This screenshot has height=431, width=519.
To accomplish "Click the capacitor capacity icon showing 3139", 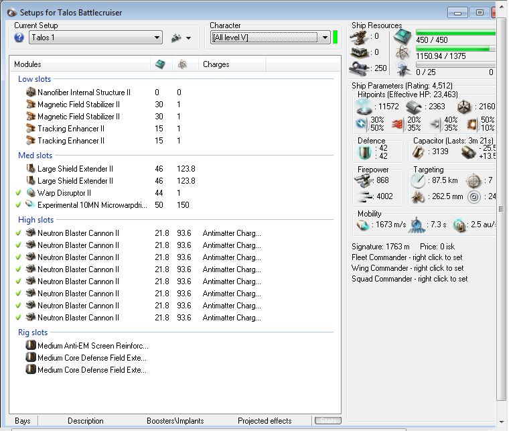I will [x=418, y=152].
